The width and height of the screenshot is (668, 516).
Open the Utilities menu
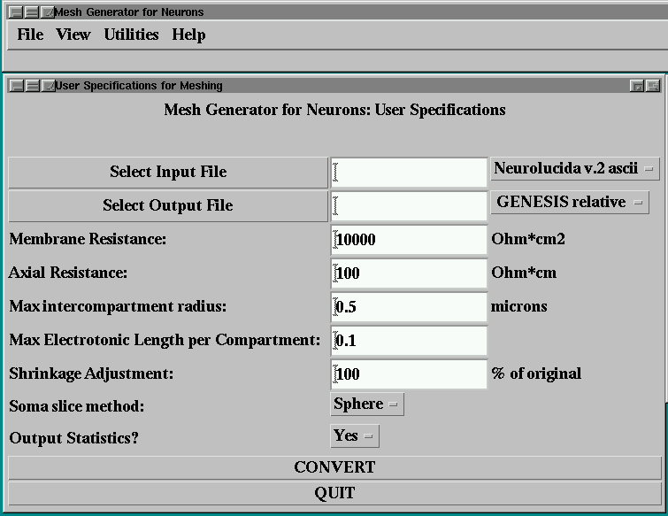pos(131,35)
